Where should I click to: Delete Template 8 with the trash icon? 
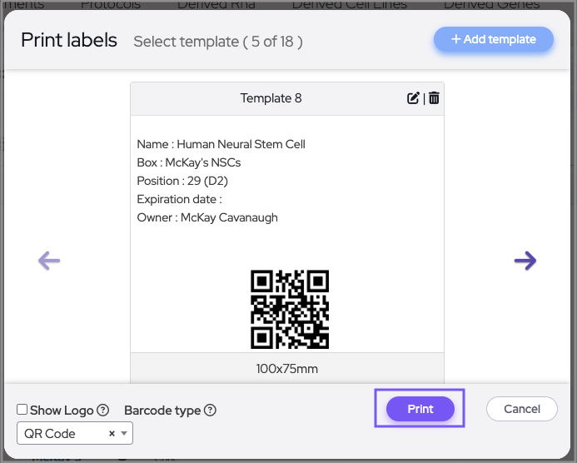click(434, 98)
